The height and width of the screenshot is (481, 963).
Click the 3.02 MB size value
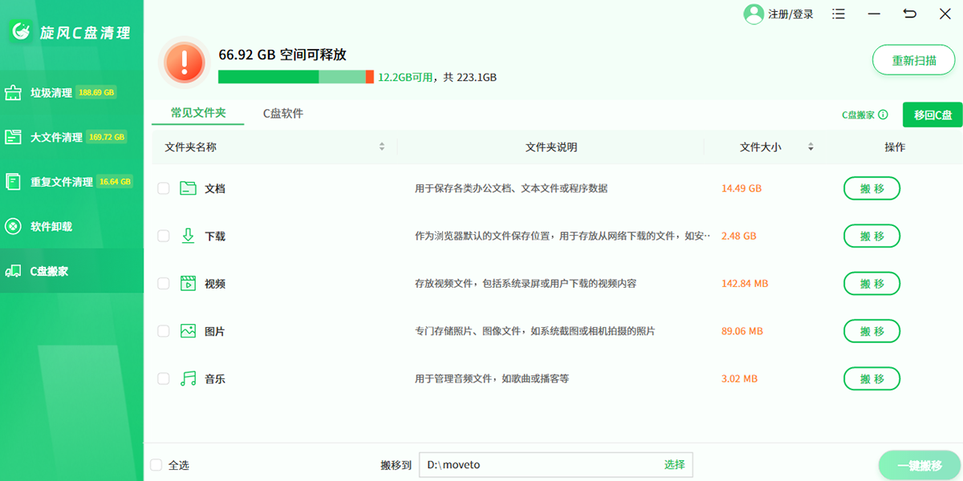(738, 378)
